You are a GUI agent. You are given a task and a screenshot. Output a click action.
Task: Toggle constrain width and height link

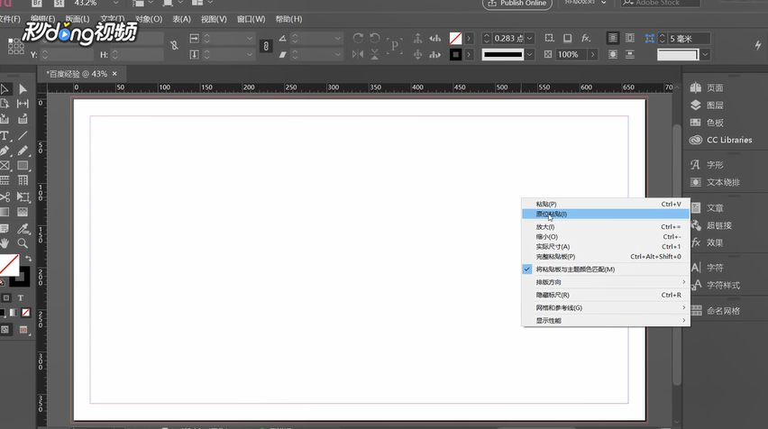(174, 46)
